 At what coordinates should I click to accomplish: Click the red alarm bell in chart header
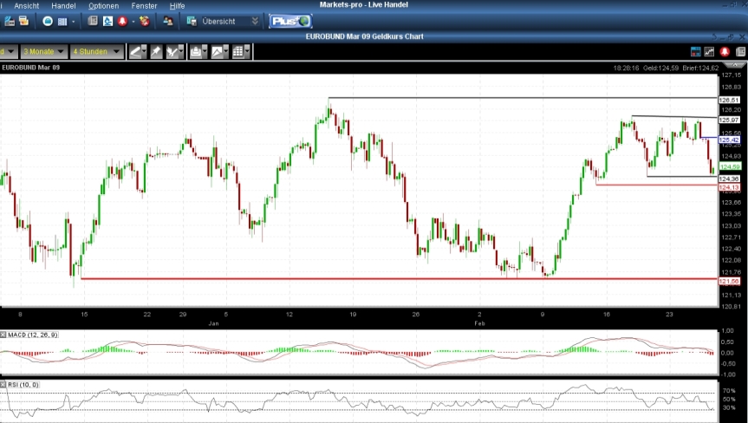[x=725, y=52]
